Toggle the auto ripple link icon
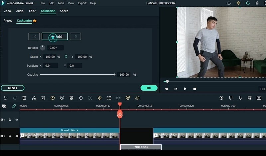Image resolution: width=266 pixels, height=156 pixels. [14, 106]
